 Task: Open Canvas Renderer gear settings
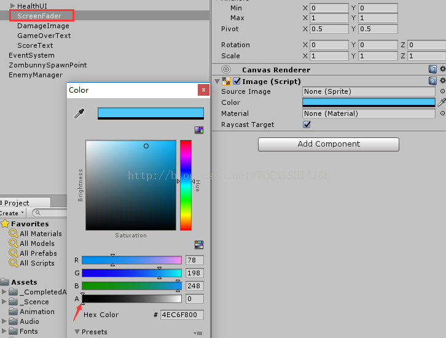click(x=442, y=69)
